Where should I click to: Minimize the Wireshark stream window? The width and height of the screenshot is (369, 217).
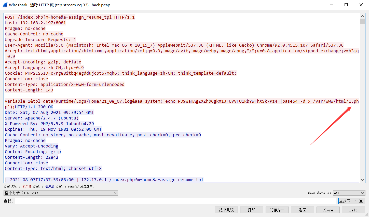331,5
